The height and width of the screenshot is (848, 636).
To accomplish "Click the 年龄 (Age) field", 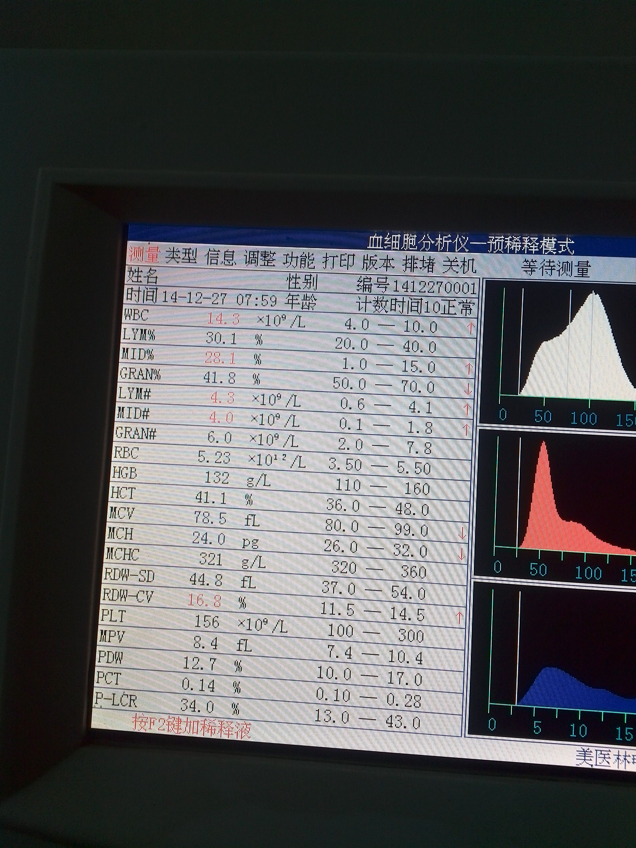I will pyautogui.click(x=301, y=302).
